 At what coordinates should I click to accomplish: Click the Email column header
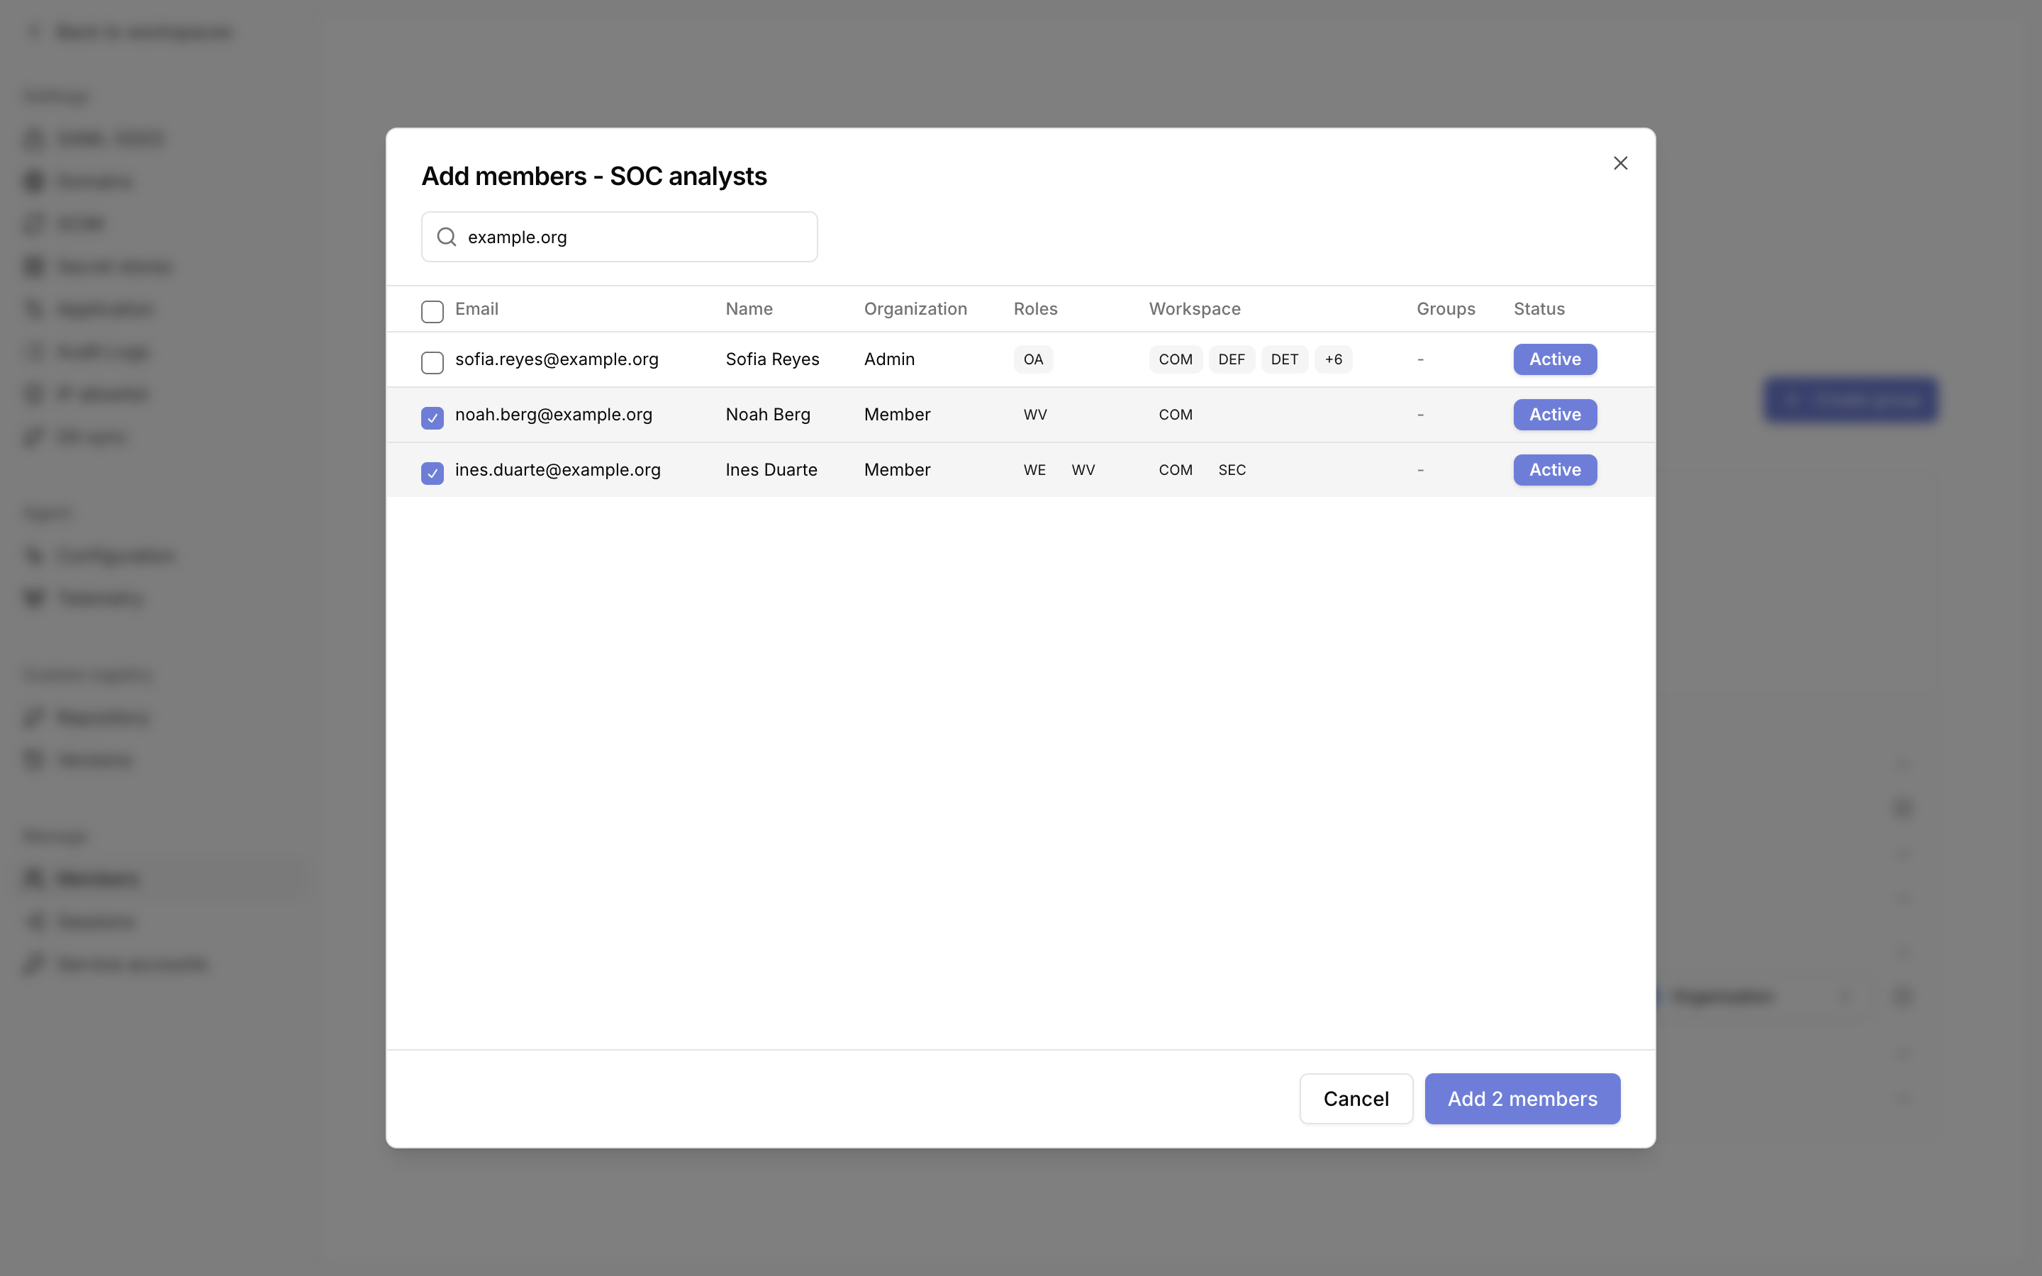point(476,309)
